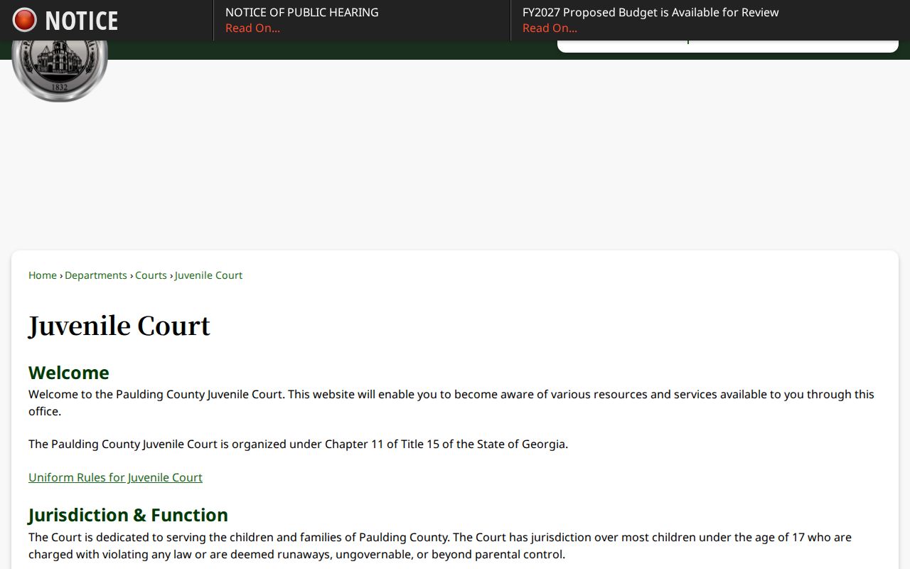The image size is (910, 569).
Task: Open Read On link for FY2027 Proposed Budget
Action: coord(550,28)
